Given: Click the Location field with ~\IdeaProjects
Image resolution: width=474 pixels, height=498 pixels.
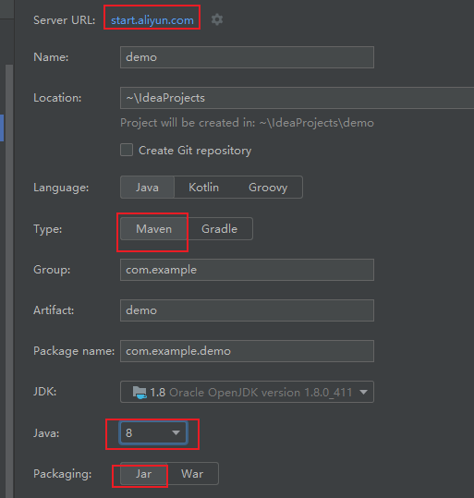Looking at the screenshot, I should 297,98.
